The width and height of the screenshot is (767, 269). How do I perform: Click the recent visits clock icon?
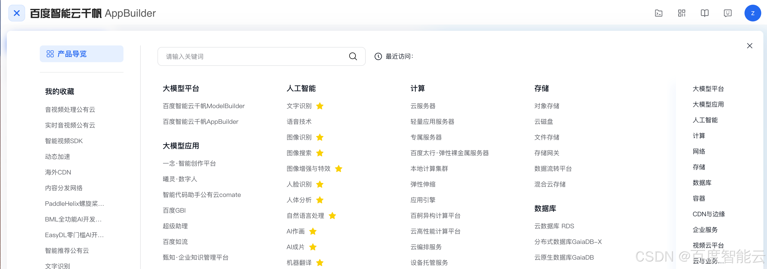tap(378, 56)
